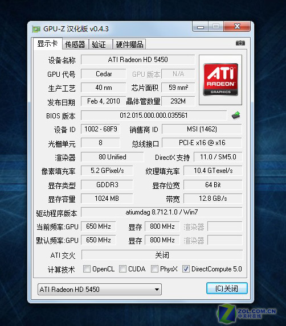Switch to the 传感器 tab
The height and width of the screenshot is (326, 286).
75,44
